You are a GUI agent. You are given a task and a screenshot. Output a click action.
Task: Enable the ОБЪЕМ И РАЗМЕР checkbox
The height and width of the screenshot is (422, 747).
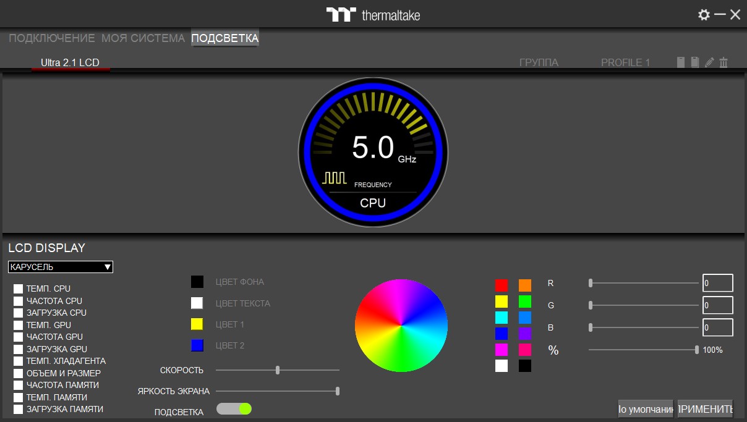click(19, 373)
